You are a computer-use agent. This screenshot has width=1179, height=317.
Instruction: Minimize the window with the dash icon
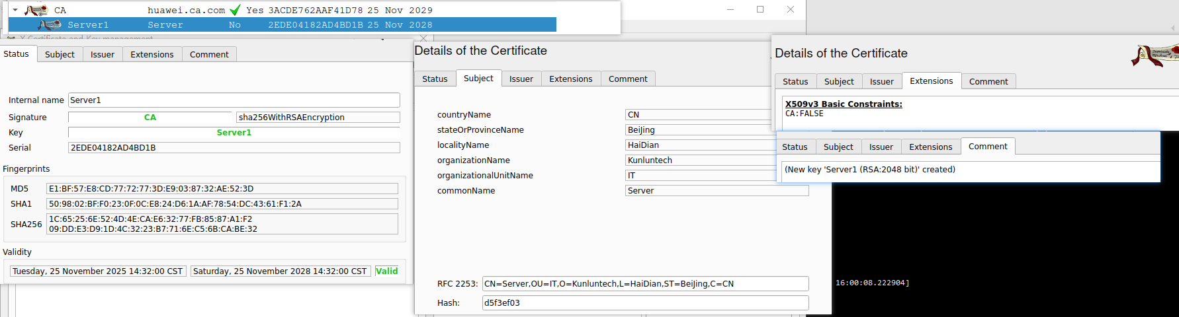point(730,9)
